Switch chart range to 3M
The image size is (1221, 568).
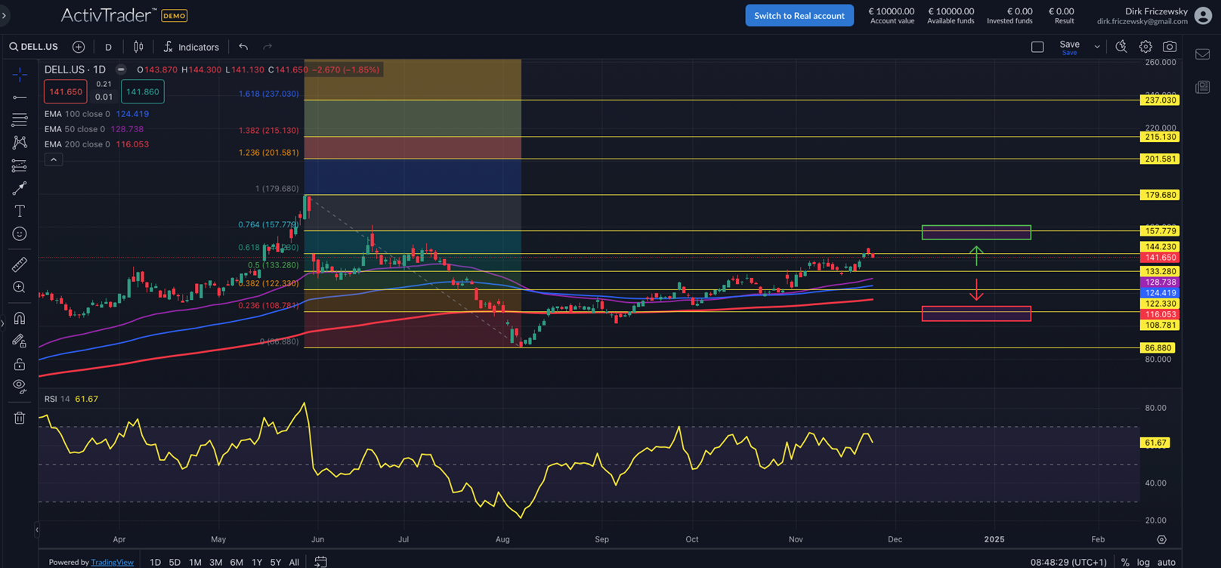click(215, 562)
